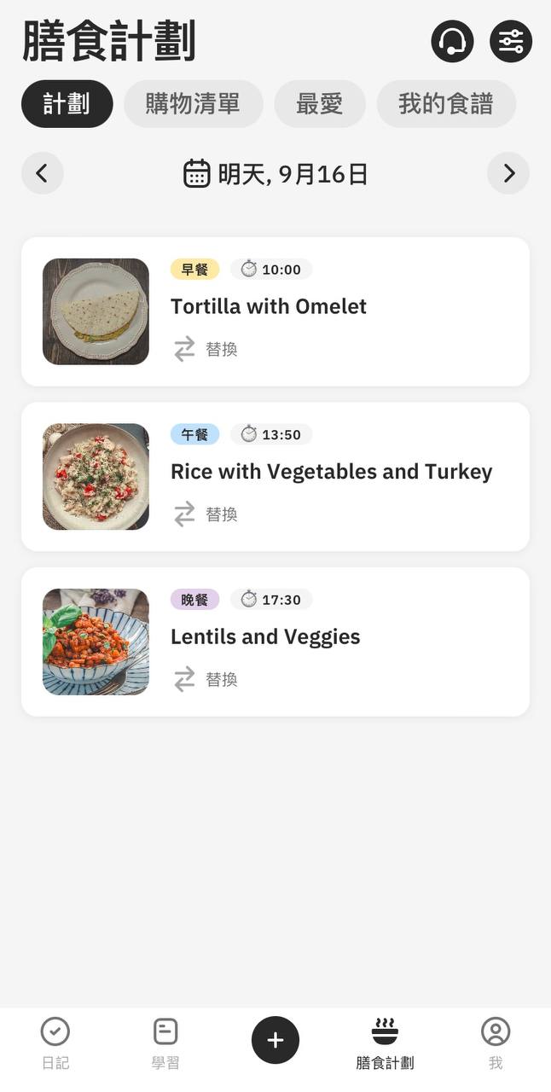551x1092 pixels.
Task: Tap the calendar icon beside 明天, 9月16日
Action: click(x=197, y=173)
